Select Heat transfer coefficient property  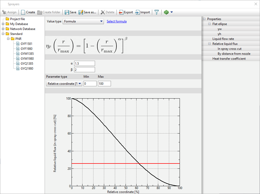229,59
